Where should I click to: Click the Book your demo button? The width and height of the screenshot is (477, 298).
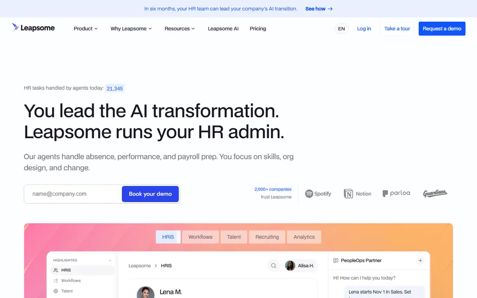150,194
